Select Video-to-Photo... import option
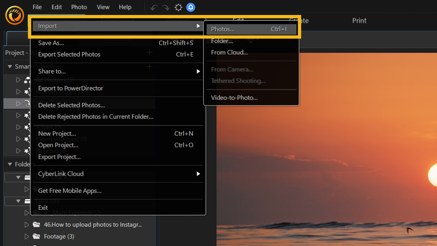This screenshot has width=437, height=246. [252, 97]
